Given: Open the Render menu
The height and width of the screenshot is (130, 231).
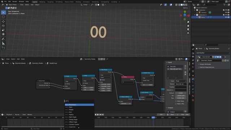Looking at the screenshot, I should (x=15, y=1).
